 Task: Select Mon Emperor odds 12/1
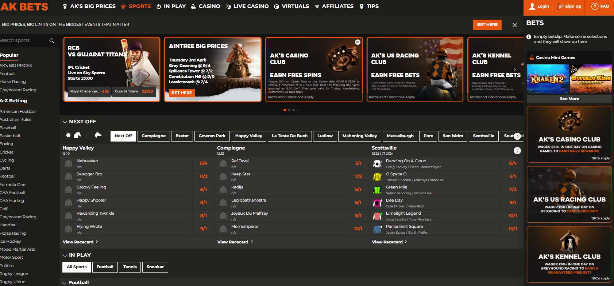(358, 229)
